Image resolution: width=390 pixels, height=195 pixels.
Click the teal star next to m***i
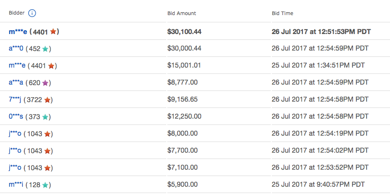[45, 185]
